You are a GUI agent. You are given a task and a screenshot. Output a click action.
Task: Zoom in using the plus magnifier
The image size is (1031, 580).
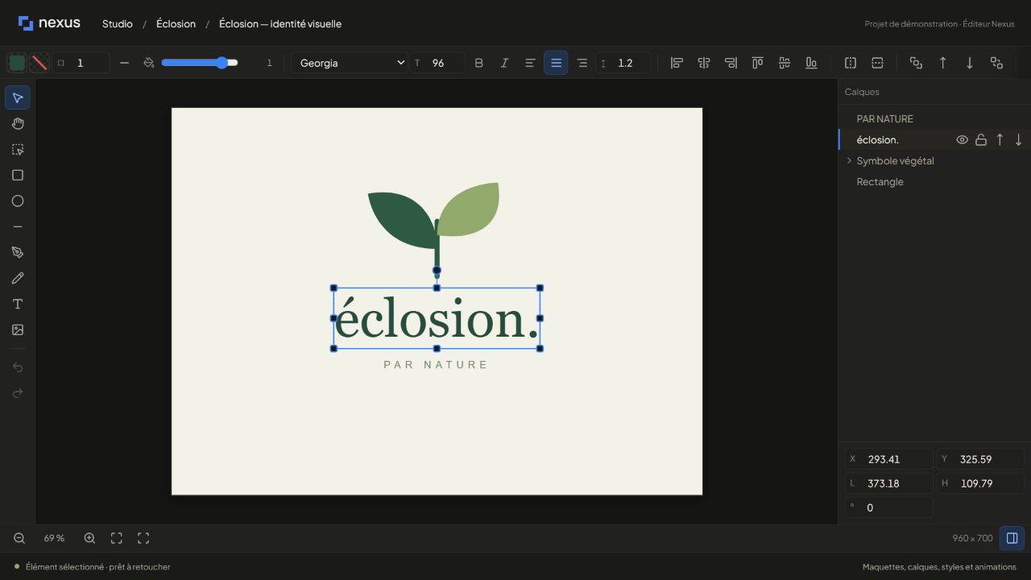[x=89, y=538]
